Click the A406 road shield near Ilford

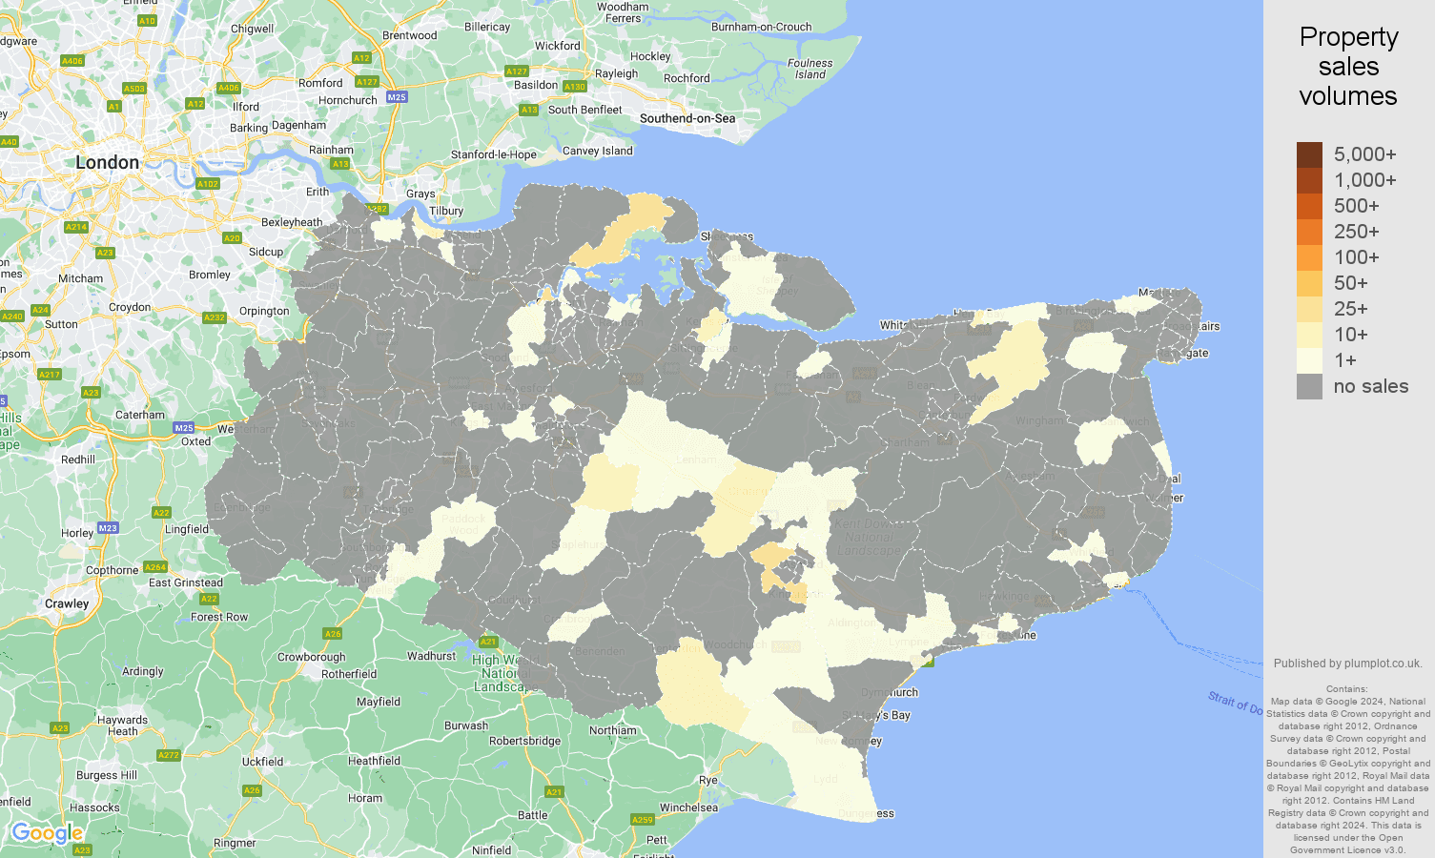click(229, 88)
